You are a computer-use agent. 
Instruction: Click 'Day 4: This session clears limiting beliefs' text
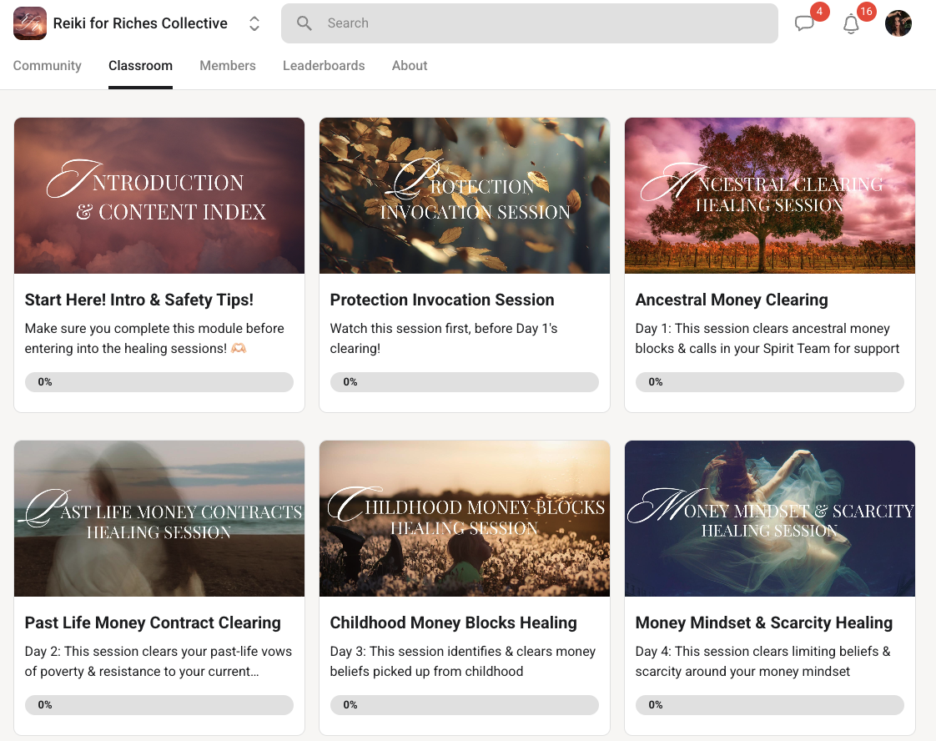tap(762, 662)
